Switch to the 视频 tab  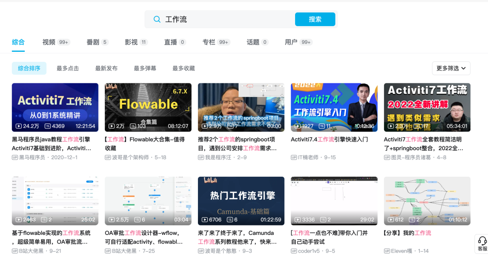[x=56, y=42]
